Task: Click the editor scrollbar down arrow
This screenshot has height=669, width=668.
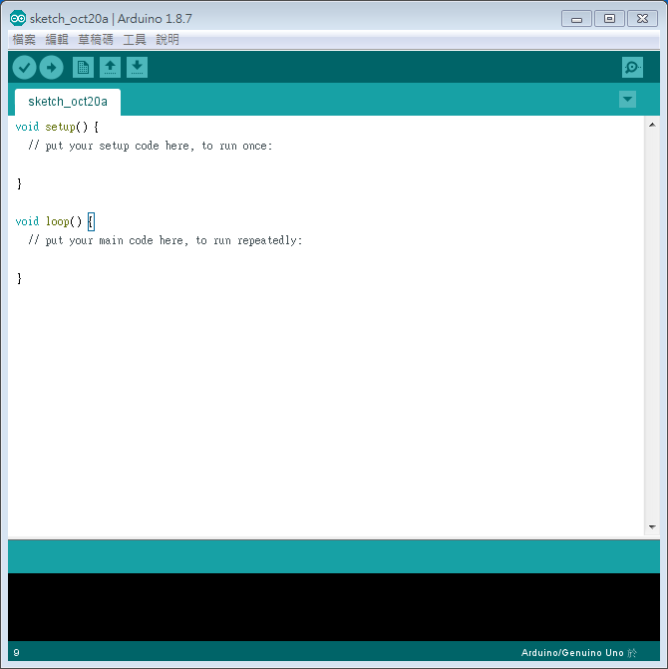Action: [x=652, y=526]
